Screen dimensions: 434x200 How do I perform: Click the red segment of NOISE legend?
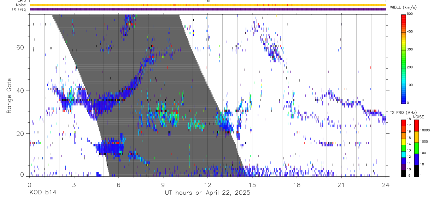point(416,126)
